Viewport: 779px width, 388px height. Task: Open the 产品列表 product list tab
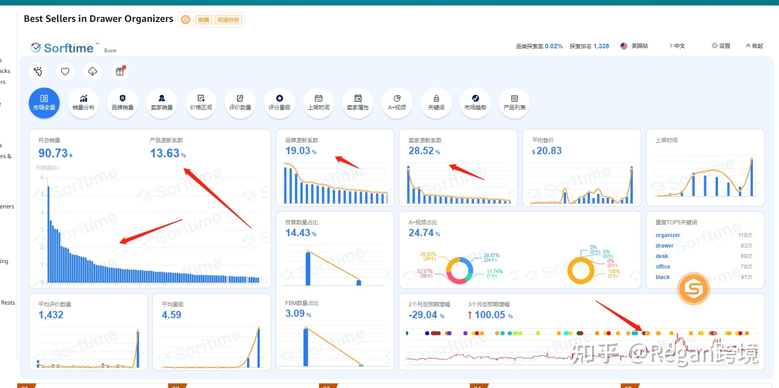point(515,103)
